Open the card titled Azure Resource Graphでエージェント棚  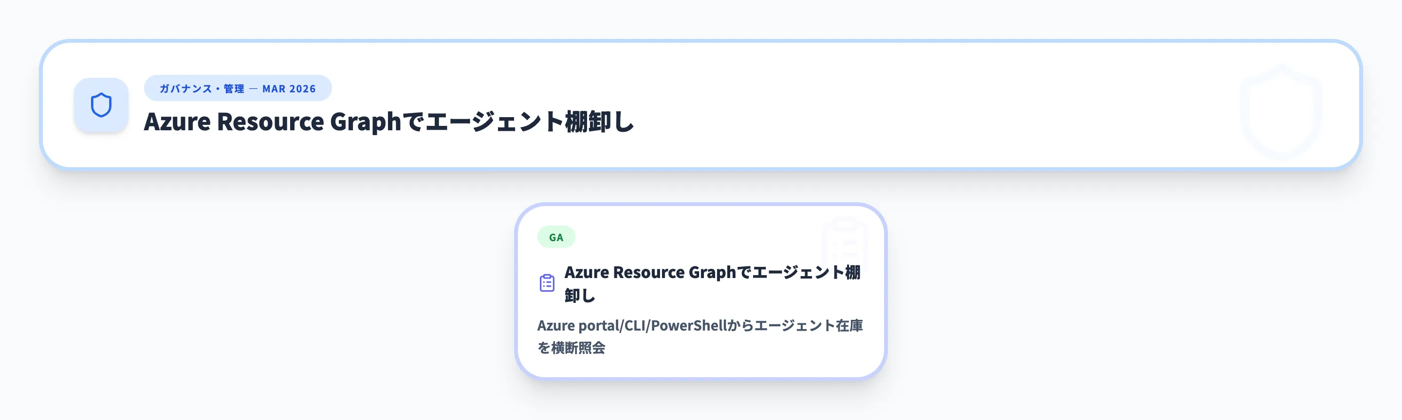712,272
